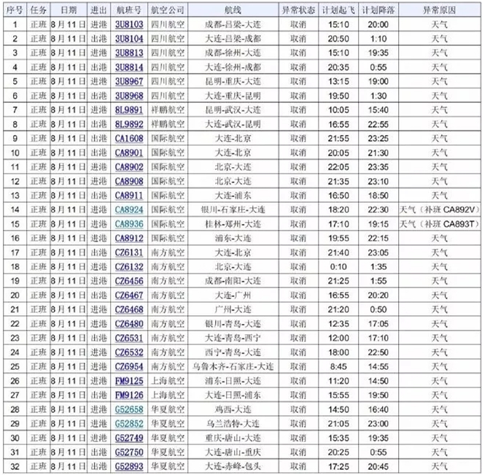
Task: Open flight number link CA8912
Action: click(x=129, y=238)
